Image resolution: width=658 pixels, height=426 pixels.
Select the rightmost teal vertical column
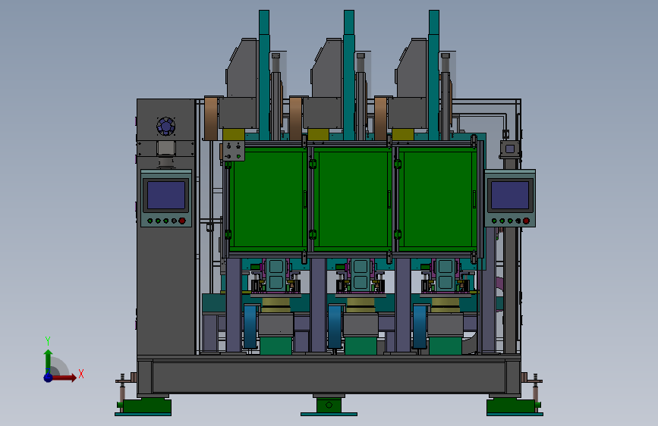(434, 75)
